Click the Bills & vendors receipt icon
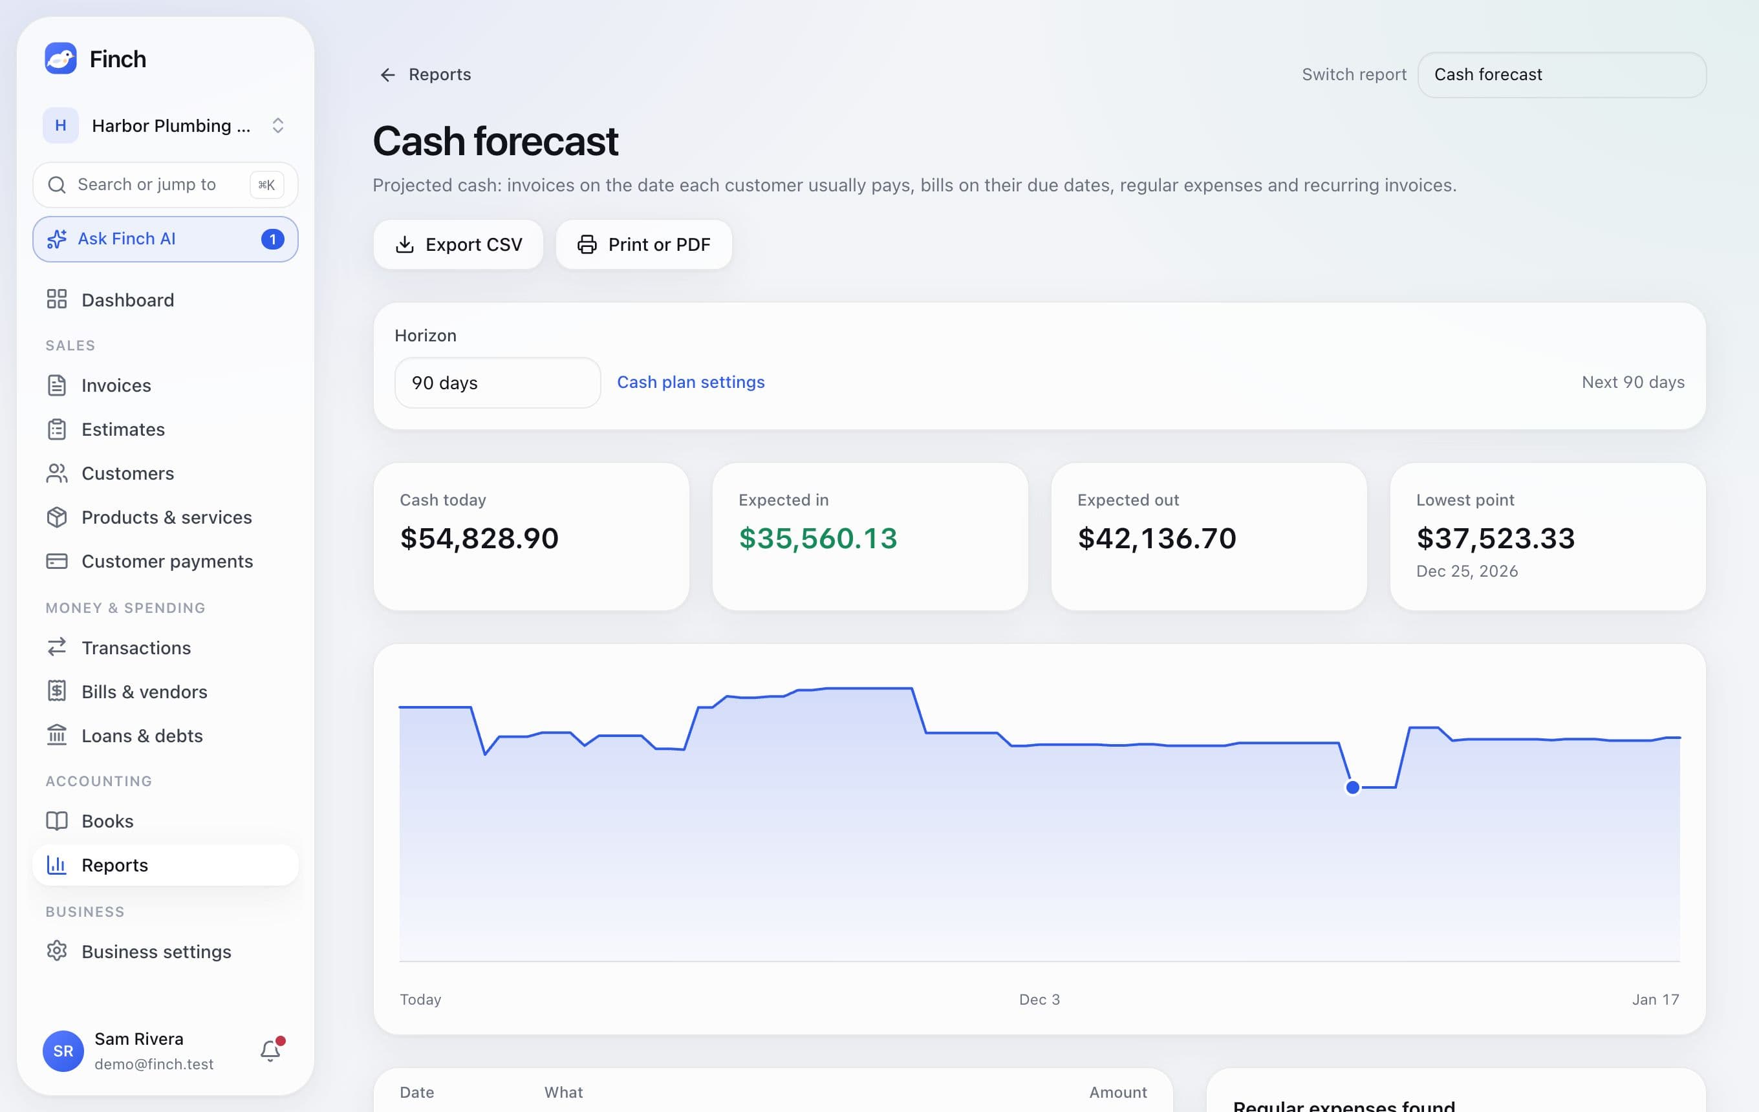Viewport: 1759px width, 1112px height. point(57,690)
